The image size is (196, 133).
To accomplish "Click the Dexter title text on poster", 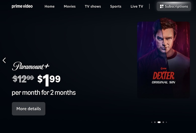I will coord(164,76).
